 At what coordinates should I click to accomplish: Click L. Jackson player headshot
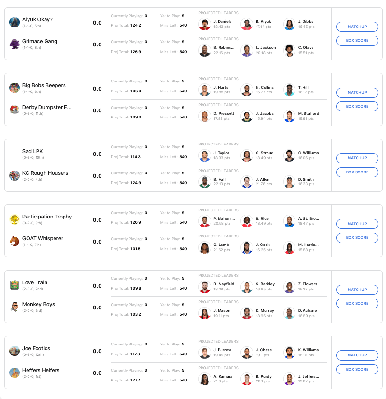[247, 50]
